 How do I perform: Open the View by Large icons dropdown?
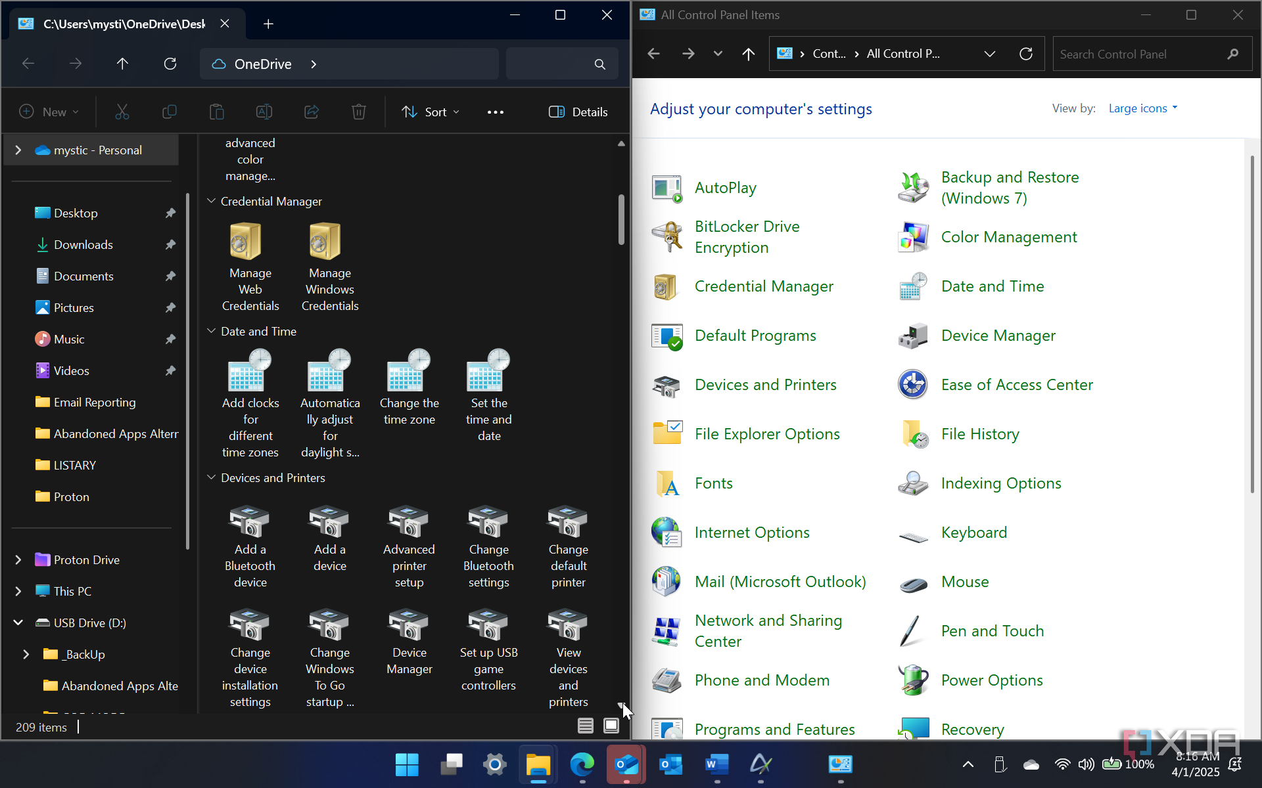pyautogui.click(x=1142, y=108)
